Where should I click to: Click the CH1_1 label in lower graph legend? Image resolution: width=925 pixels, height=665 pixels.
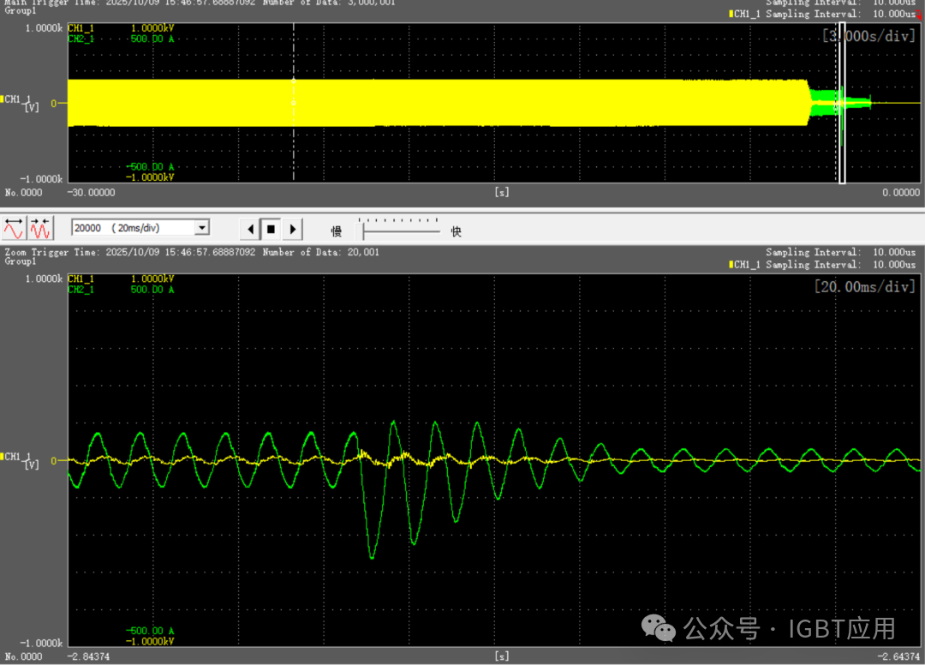coord(81,279)
